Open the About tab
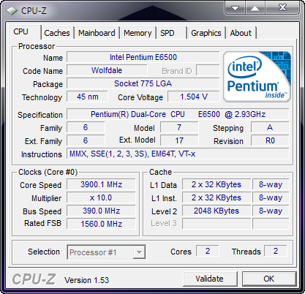Viewport: 305px width, 294px height. click(x=241, y=33)
